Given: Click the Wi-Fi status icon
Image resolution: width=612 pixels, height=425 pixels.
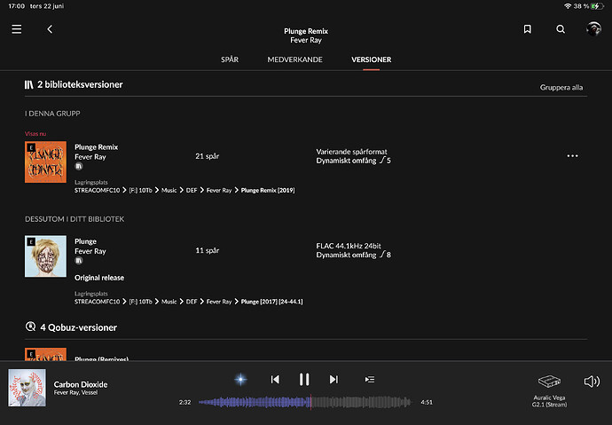Looking at the screenshot, I should click(x=568, y=6).
